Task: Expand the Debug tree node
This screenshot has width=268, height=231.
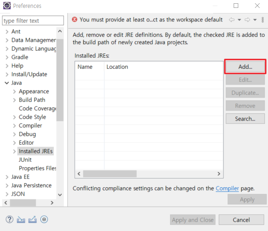Action: coord(14,134)
